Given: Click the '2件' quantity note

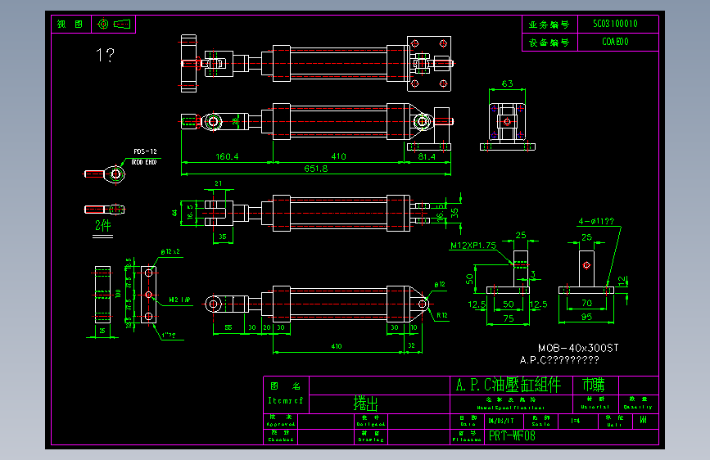Looking at the screenshot, I should pyautogui.click(x=103, y=225).
